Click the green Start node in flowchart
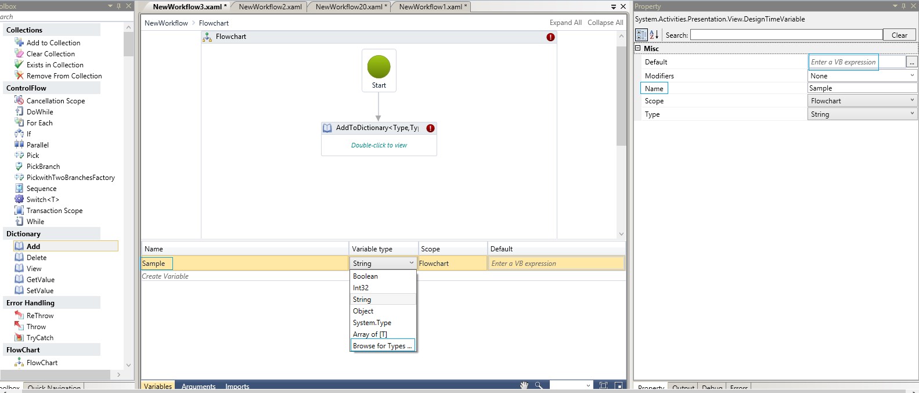Viewport: 919px width, 393px height. click(x=379, y=67)
